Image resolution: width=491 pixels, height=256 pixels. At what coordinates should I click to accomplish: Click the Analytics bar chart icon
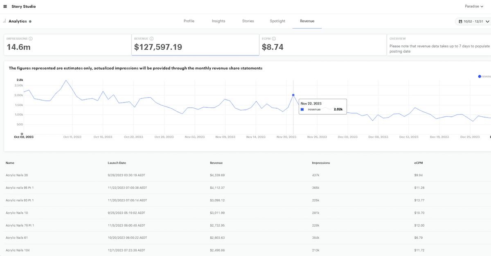tap(4, 21)
